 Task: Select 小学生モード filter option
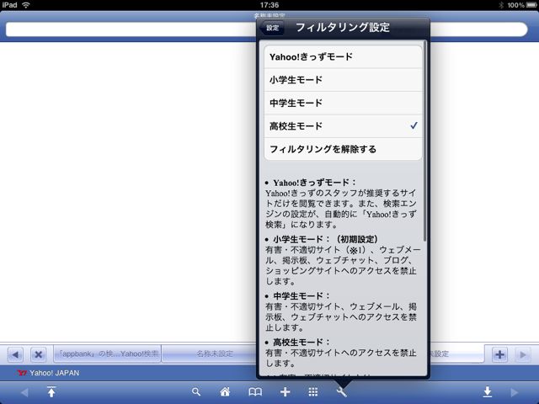pos(343,80)
